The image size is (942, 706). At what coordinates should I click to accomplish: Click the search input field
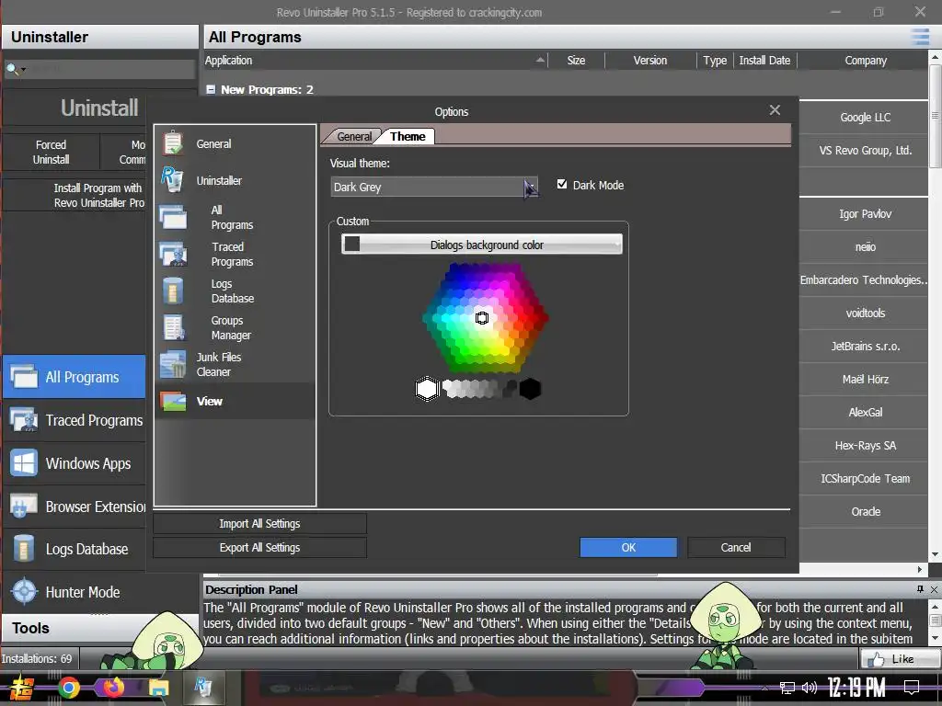110,69
